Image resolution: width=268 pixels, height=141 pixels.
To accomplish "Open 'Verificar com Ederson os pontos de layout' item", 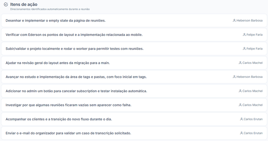I will coord(134,35).
